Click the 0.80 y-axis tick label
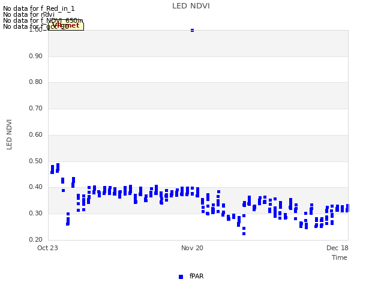384x288 pixels. (x=36, y=82)
